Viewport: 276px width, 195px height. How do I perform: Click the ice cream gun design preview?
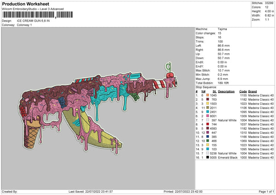tap(98, 108)
